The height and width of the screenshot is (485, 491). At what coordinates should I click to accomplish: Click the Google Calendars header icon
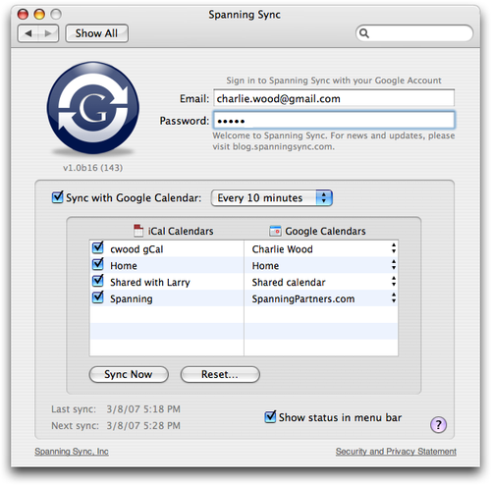(x=275, y=231)
